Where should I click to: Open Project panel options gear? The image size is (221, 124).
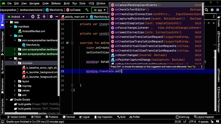coord(51,17)
